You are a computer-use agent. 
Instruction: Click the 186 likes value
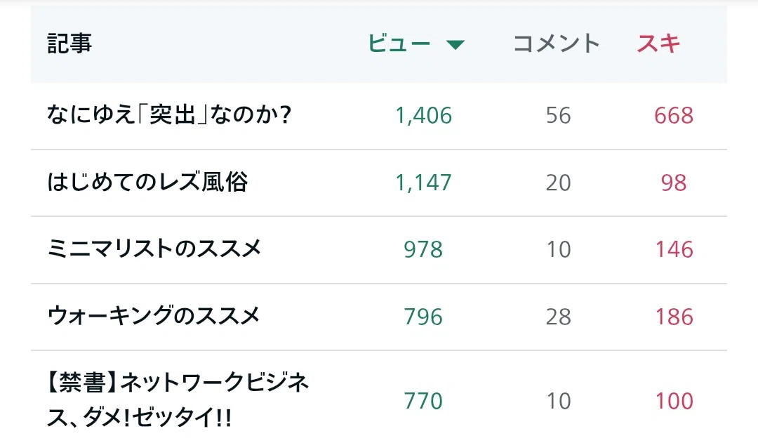click(x=674, y=317)
